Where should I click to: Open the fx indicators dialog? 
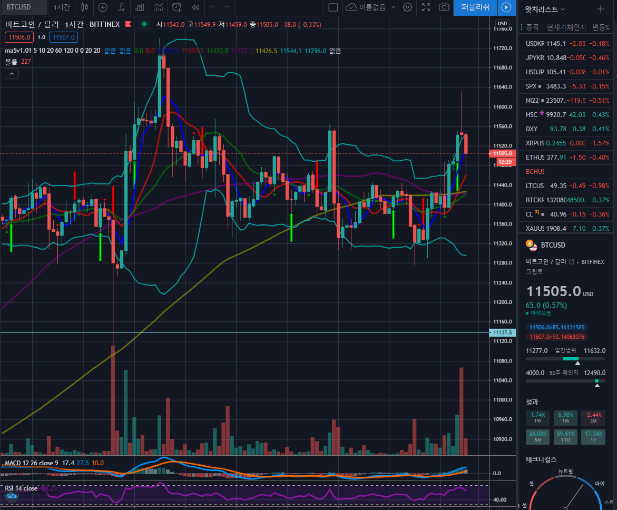pyautogui.click(x=121, y=7)
